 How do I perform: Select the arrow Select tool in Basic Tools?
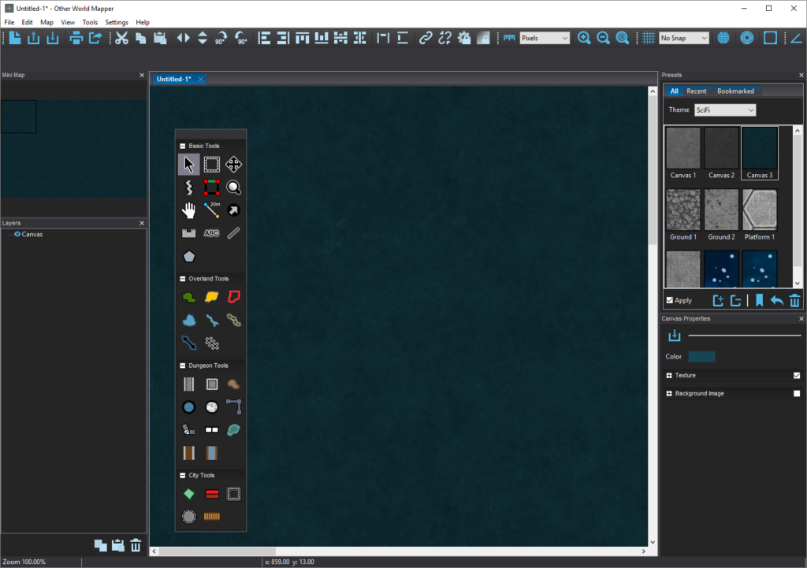(188, 164)
